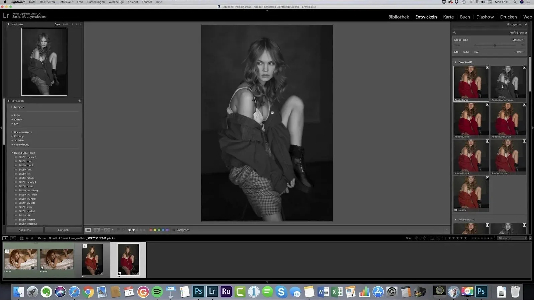
Task: Click the Schließen button in Profil-Browser
Action: (517, 40)
